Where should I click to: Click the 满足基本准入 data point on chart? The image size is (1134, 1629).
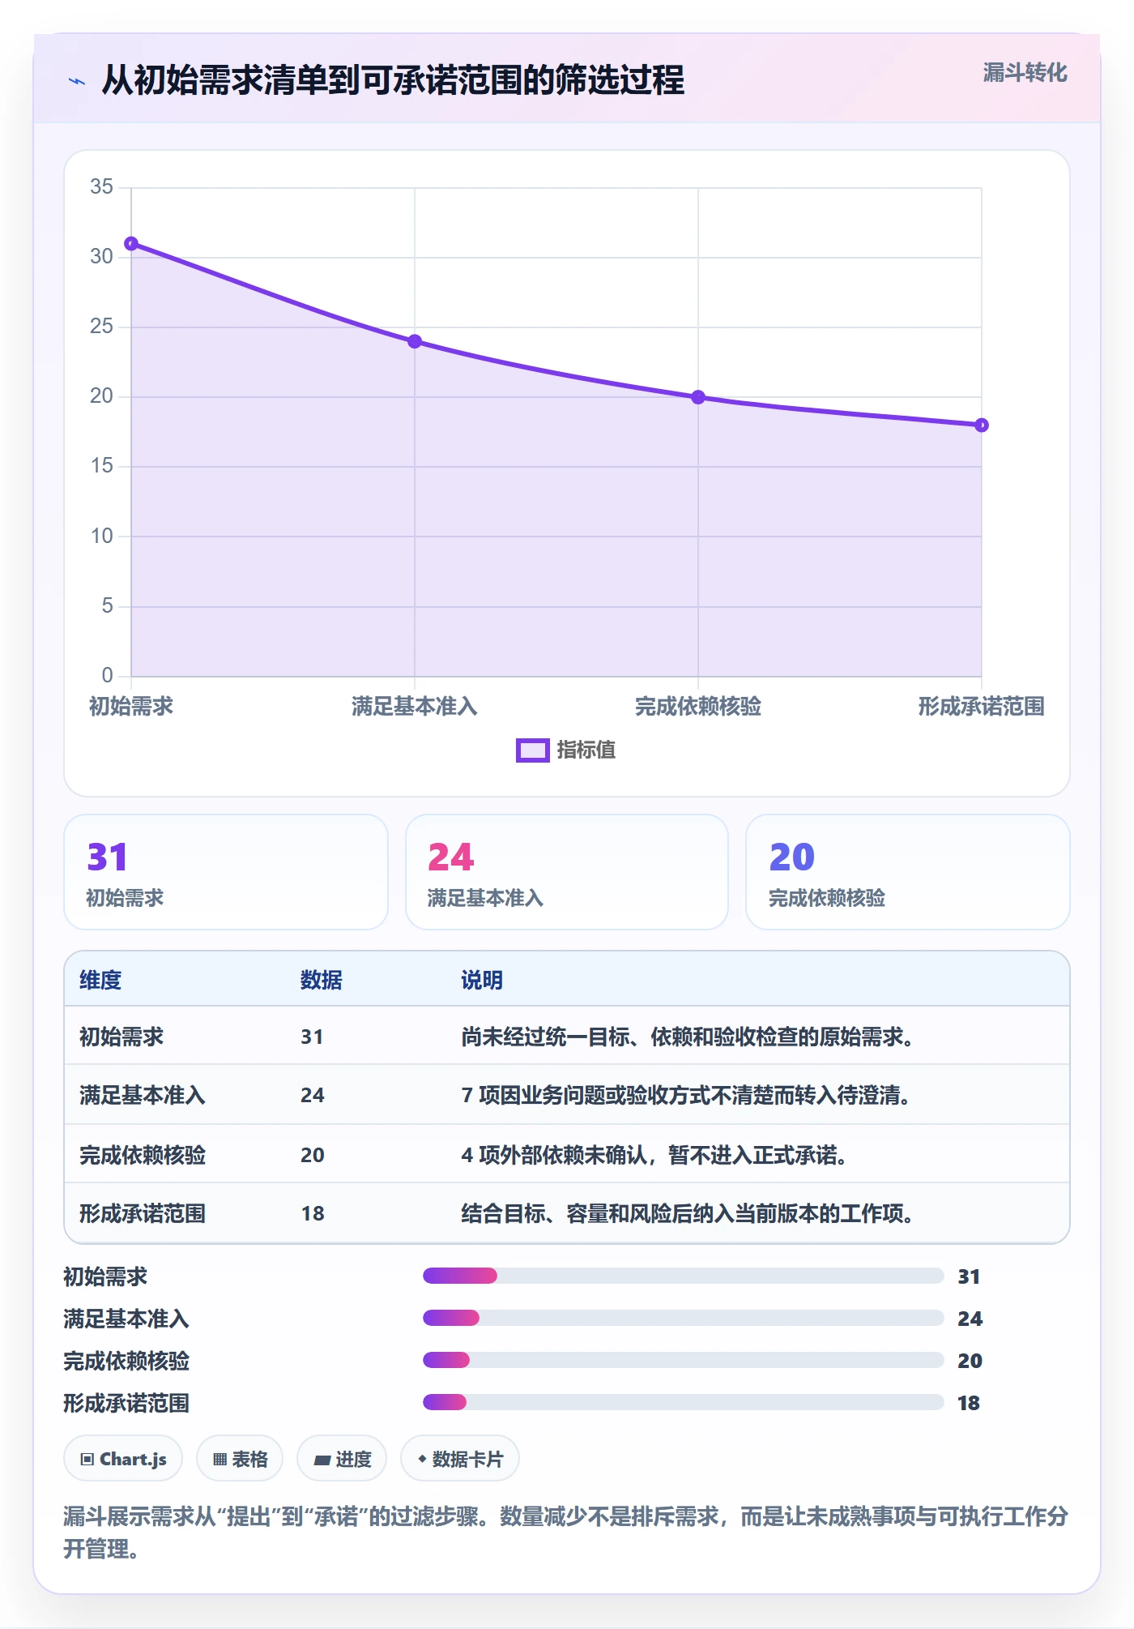pos(415,341)
